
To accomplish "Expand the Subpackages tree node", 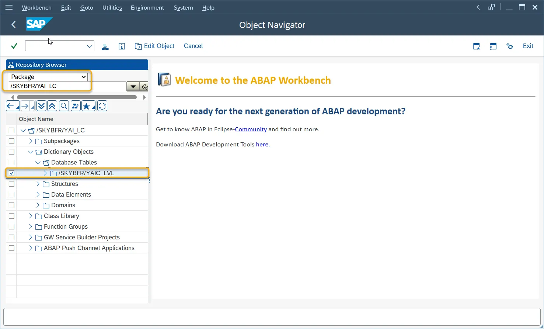I will point(31,141).
